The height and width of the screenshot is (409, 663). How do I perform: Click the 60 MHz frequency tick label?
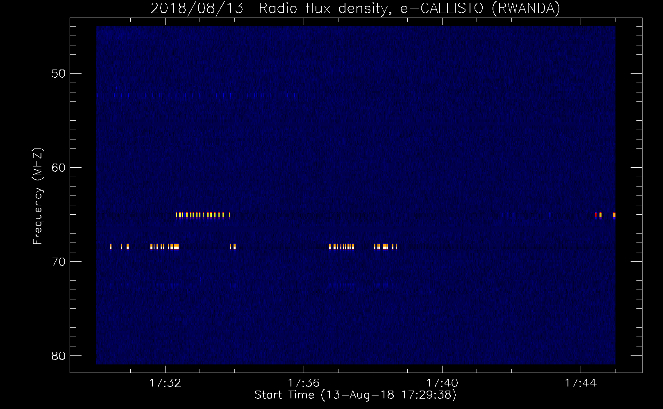[59, 168]
